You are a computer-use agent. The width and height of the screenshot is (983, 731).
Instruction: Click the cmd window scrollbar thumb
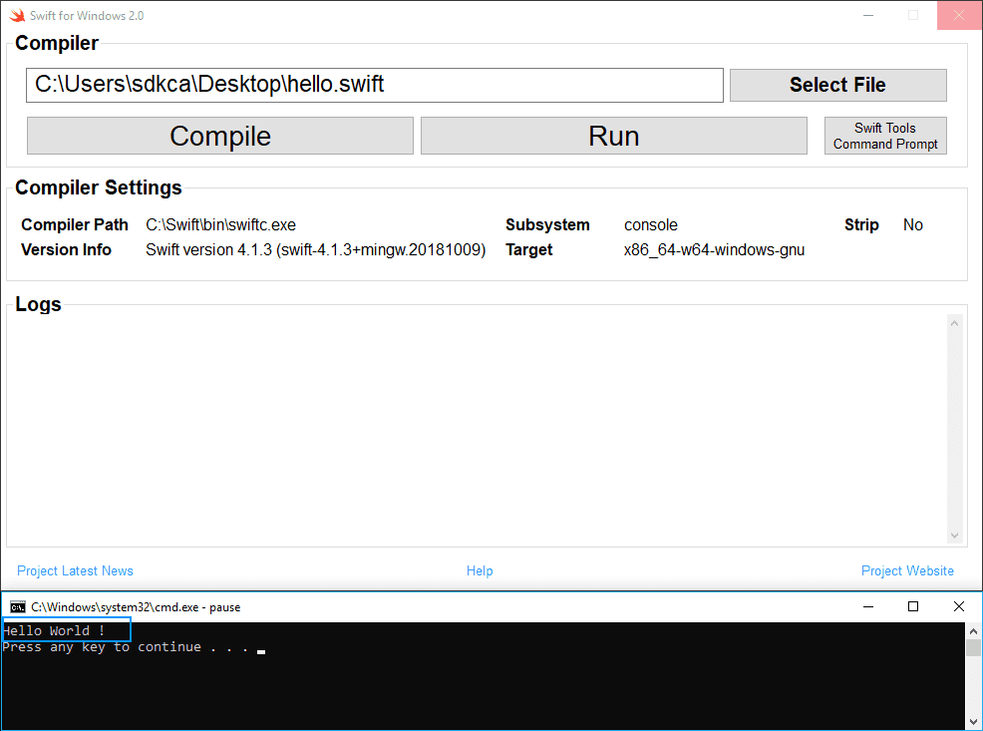(973, 647)
